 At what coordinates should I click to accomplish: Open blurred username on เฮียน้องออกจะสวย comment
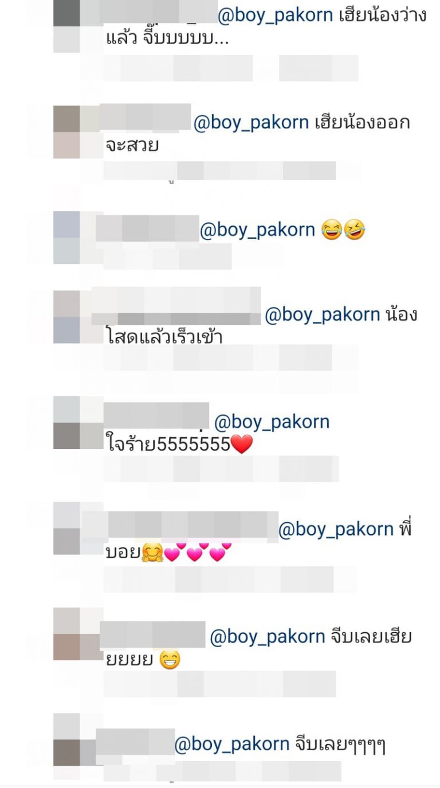tap(146, 117)
